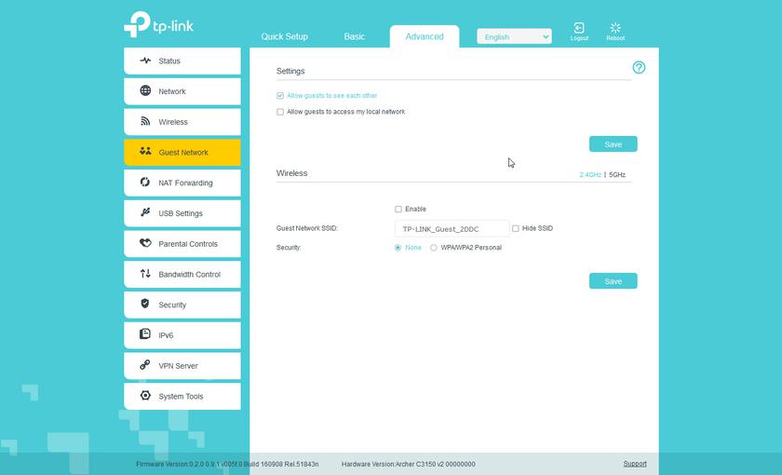Screen dimensions: 782x475
Task: Open the System Tools menu item
Action: coord(182,396)
